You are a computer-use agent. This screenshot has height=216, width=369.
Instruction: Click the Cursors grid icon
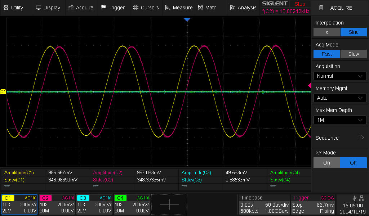point(136,8)
